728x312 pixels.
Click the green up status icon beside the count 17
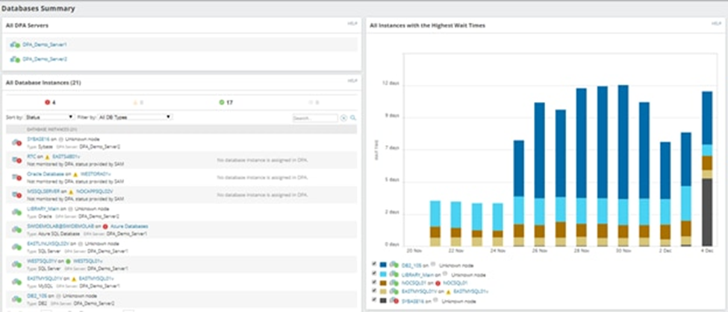(222, 102)
